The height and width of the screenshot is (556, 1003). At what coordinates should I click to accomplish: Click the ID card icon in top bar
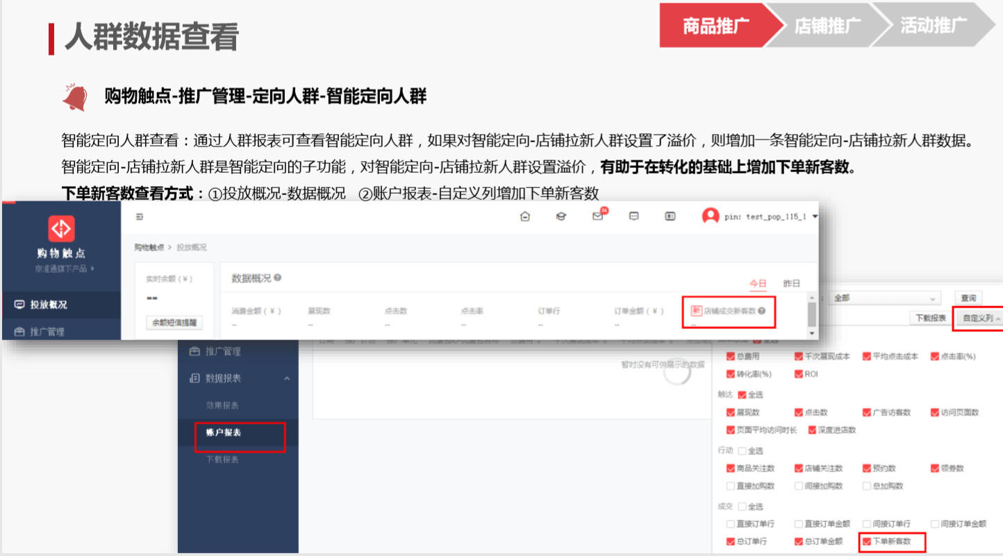(670, 216)
